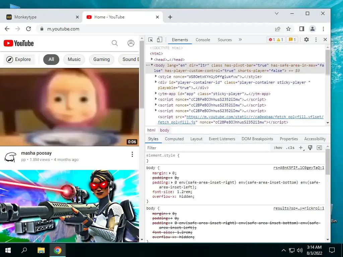Select the Music filter chip

pyautogui.click(x=74, y=60)
